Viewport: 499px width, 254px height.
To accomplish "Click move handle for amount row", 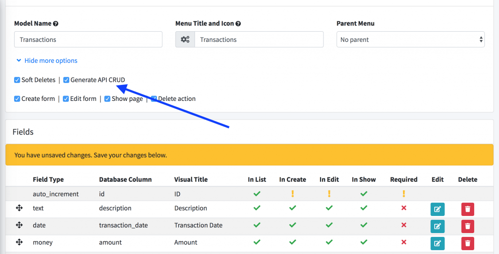I will (x=19, y=242).
